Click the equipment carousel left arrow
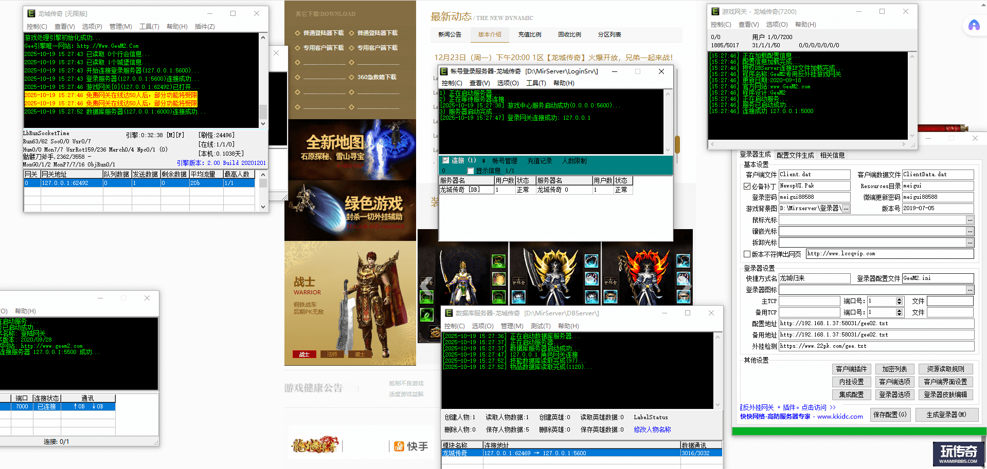This screenshot has width=987, height=469. coord(426,286)
